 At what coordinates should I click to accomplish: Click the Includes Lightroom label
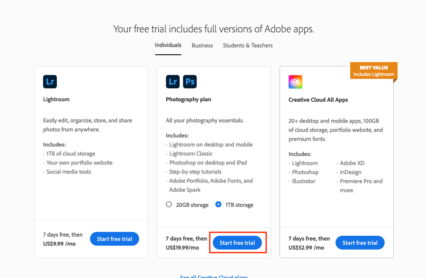pos(373,74)
